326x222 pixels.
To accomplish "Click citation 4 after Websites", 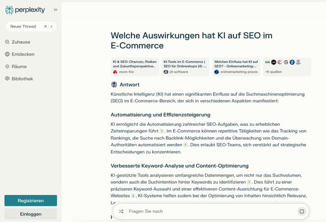I will (x=133, y=196).
